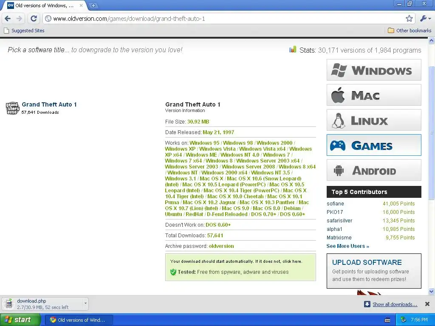The image size is (435, 326).
Task: Click the 7:56 PM system clock
Action: [419, 320]
